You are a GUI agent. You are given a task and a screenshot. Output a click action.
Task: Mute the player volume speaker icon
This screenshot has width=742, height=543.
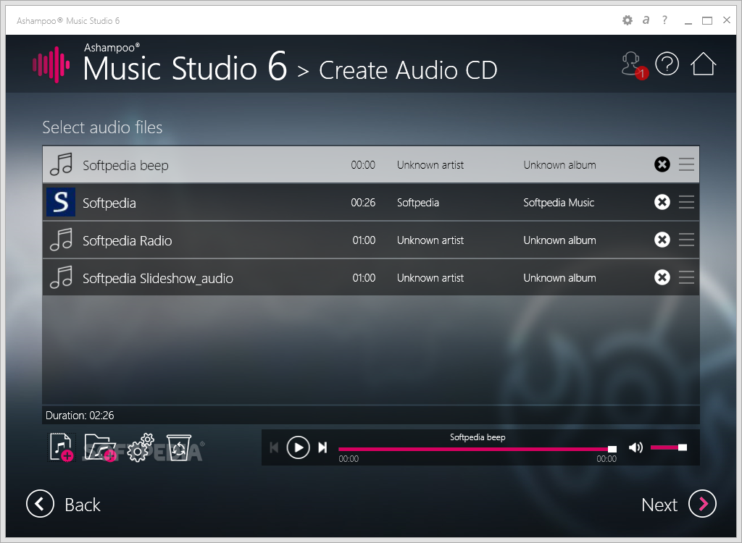635,447
